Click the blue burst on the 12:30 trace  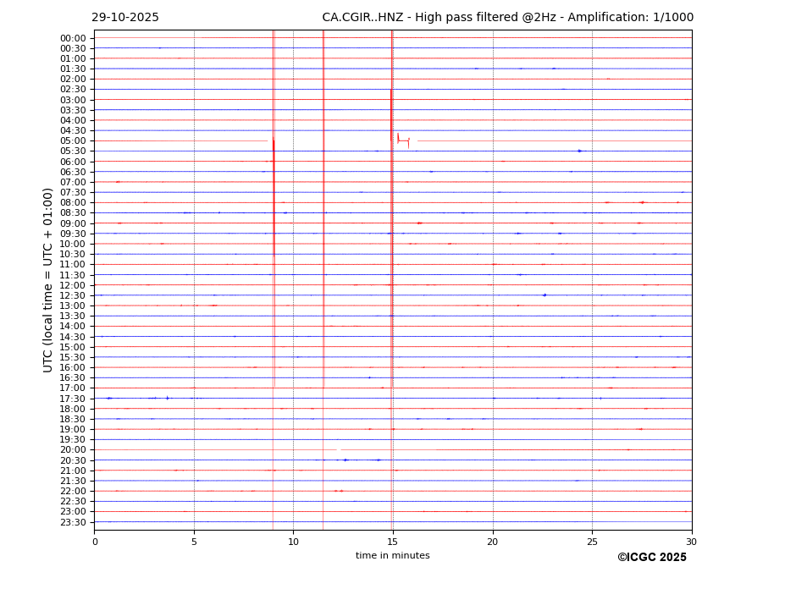coord(545,294)
